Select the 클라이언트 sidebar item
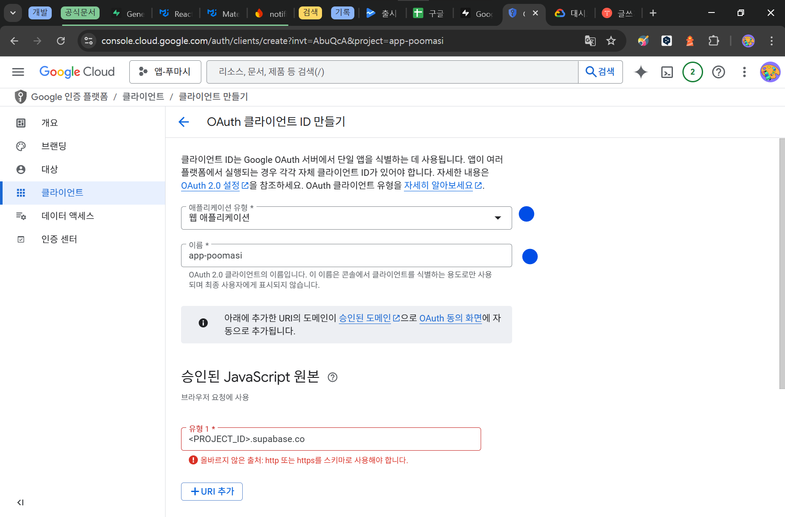Screen dimensions: 785x517 pyautogui.click(x=83, y=193)
